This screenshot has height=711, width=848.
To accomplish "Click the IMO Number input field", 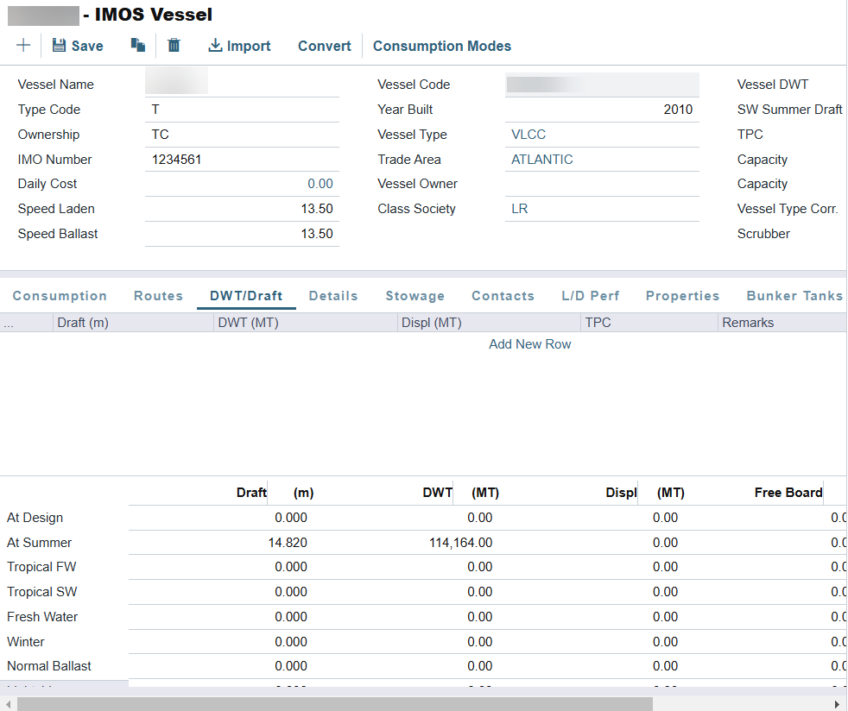I will [x=241, y=160].
